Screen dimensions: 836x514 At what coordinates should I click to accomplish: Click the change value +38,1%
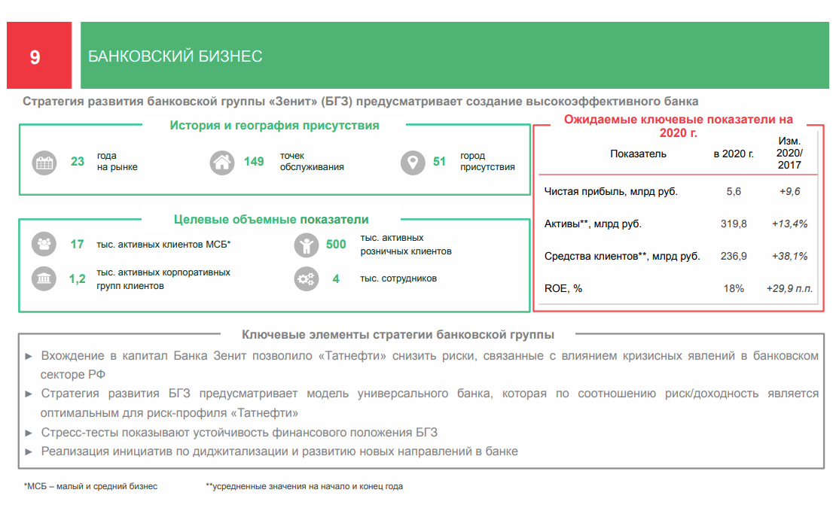tap(789, 256)
